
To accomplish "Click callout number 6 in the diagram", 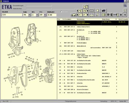I will (39, 31).
